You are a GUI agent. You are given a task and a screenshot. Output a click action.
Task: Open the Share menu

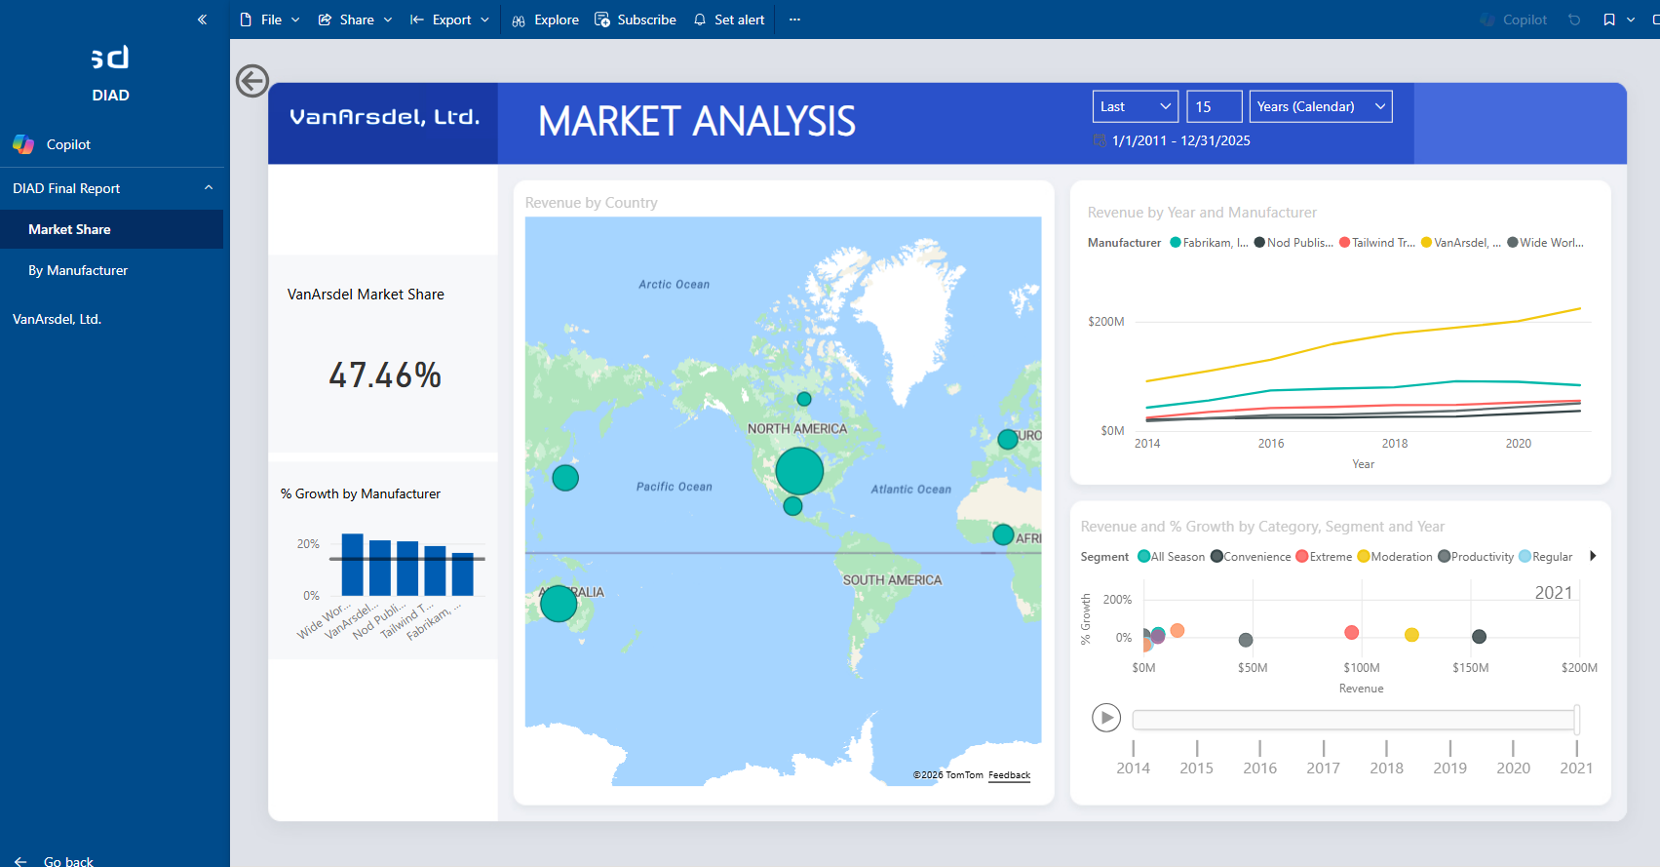pyautogui.click(x=356, y=20)
